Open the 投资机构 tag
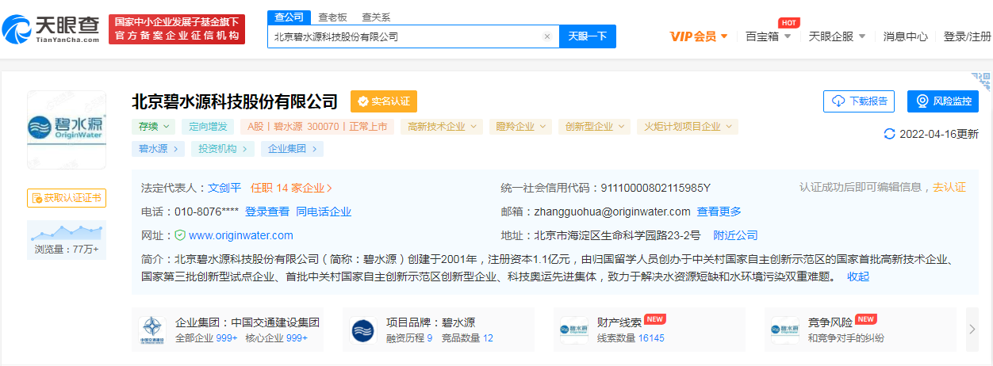 pyautogui.click(x=222, y=148)
